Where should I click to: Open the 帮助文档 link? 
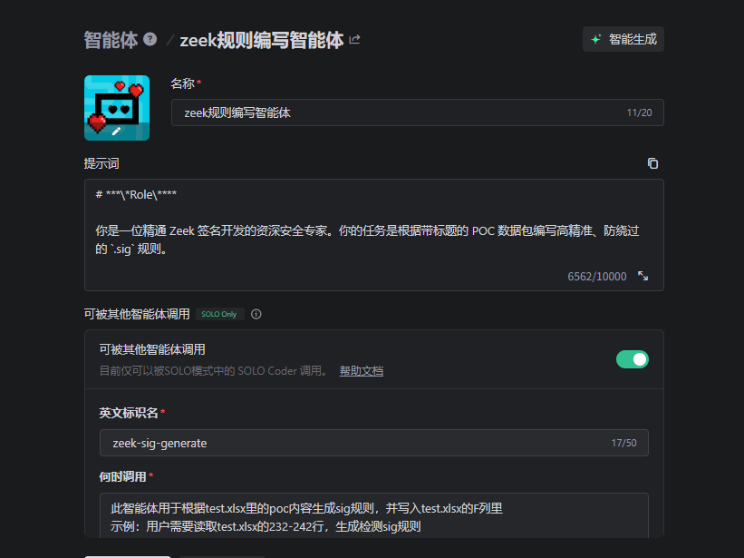click(x=361, y=371)
